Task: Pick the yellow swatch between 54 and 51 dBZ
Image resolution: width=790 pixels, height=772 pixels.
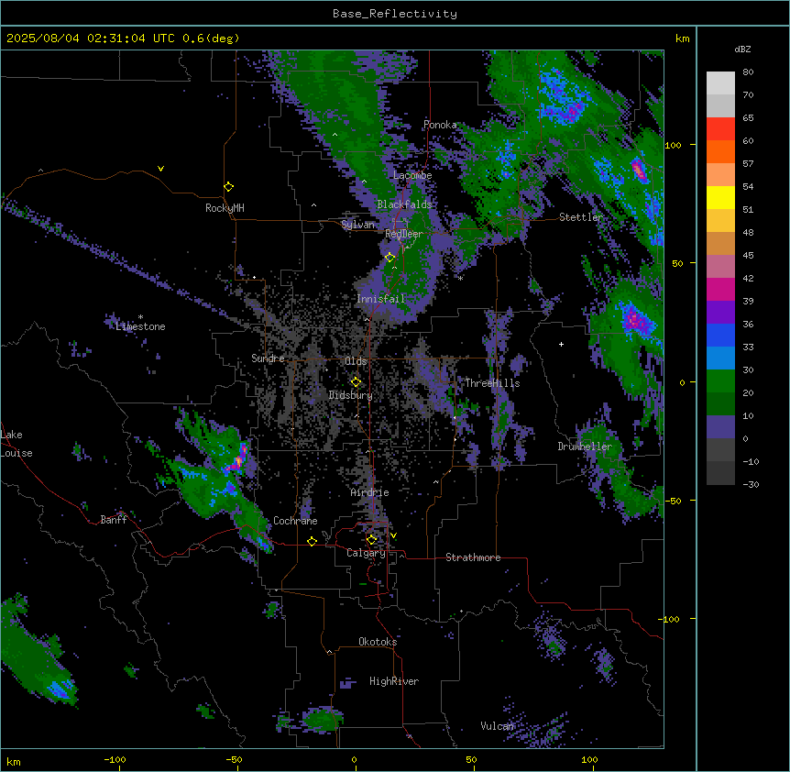Action: (x=720, y=197)
